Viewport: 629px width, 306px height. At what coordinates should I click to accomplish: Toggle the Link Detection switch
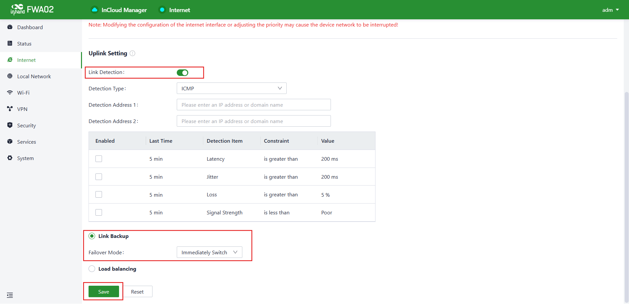182,73
